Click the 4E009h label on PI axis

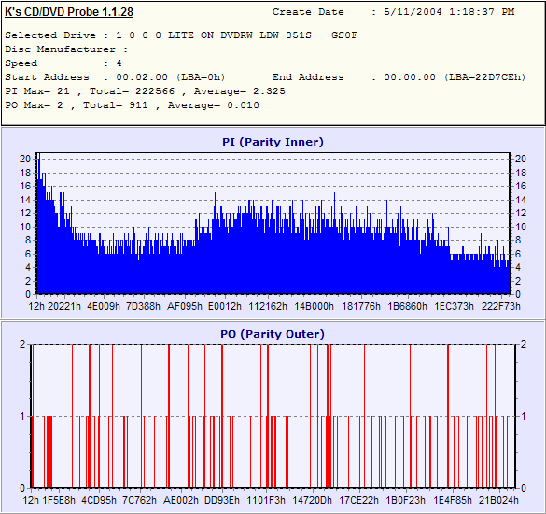pyautogui.click(x=104, y=306)
